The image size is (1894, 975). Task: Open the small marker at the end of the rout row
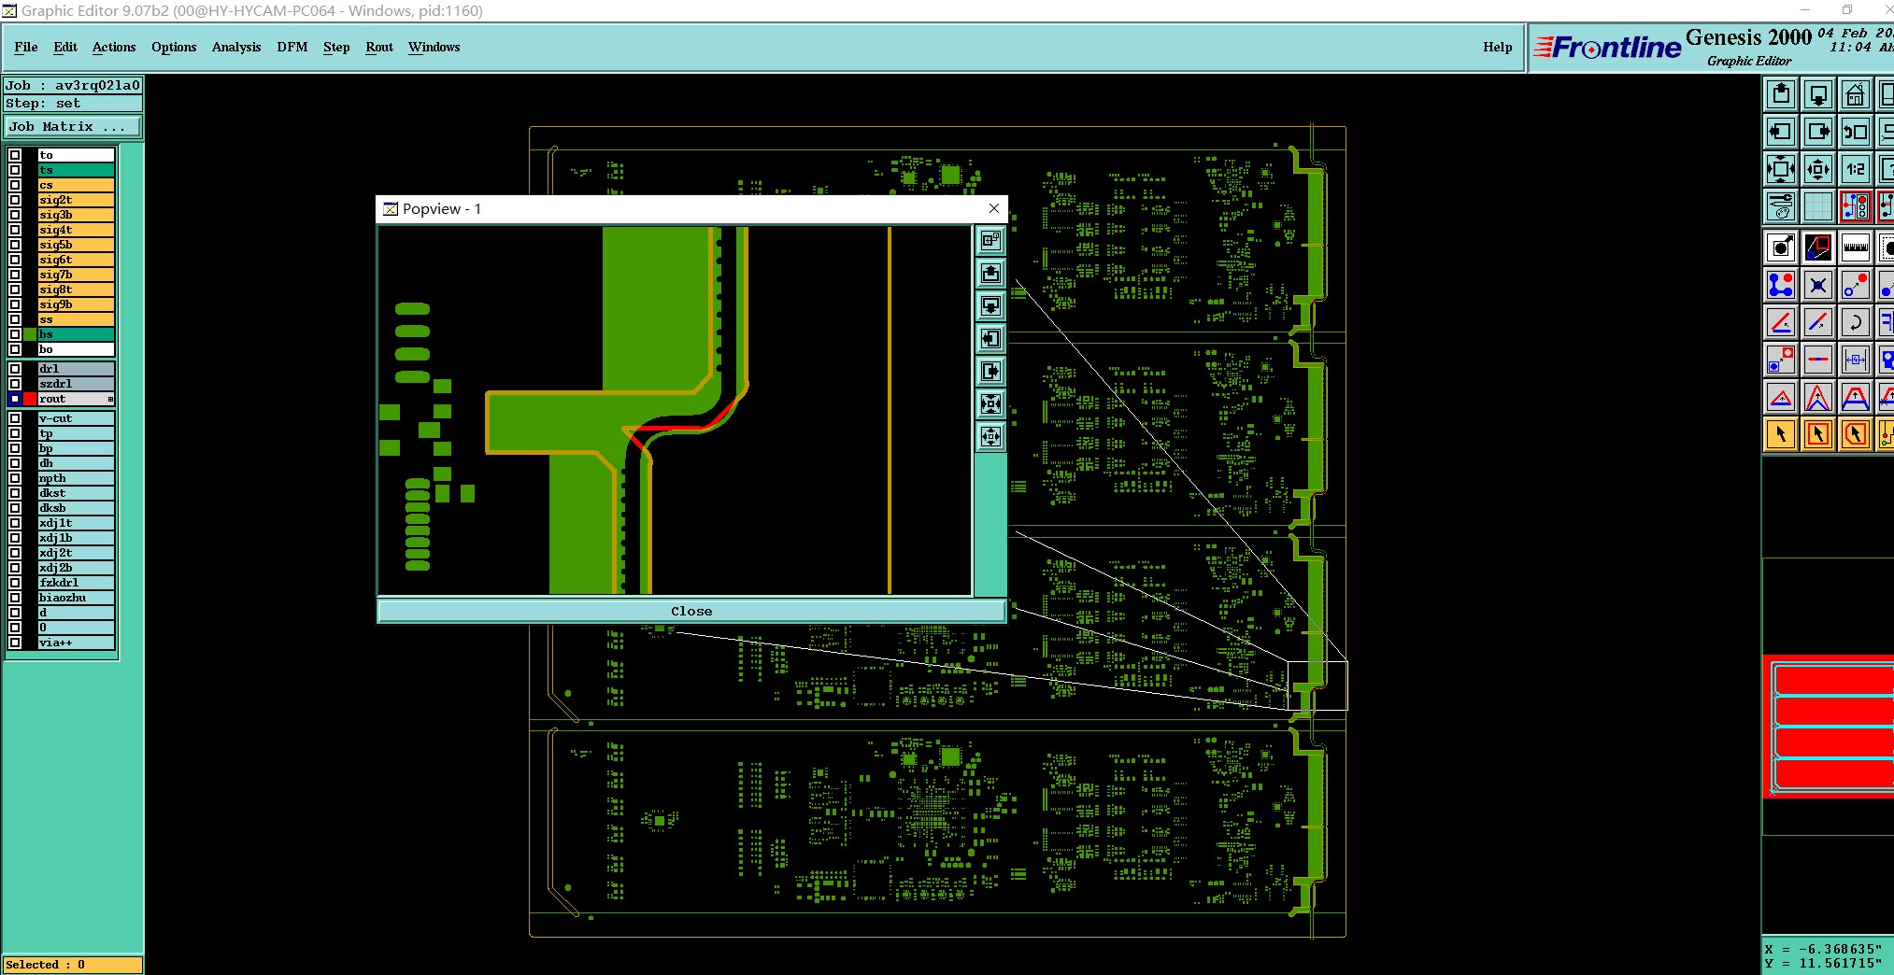(110, 399)
